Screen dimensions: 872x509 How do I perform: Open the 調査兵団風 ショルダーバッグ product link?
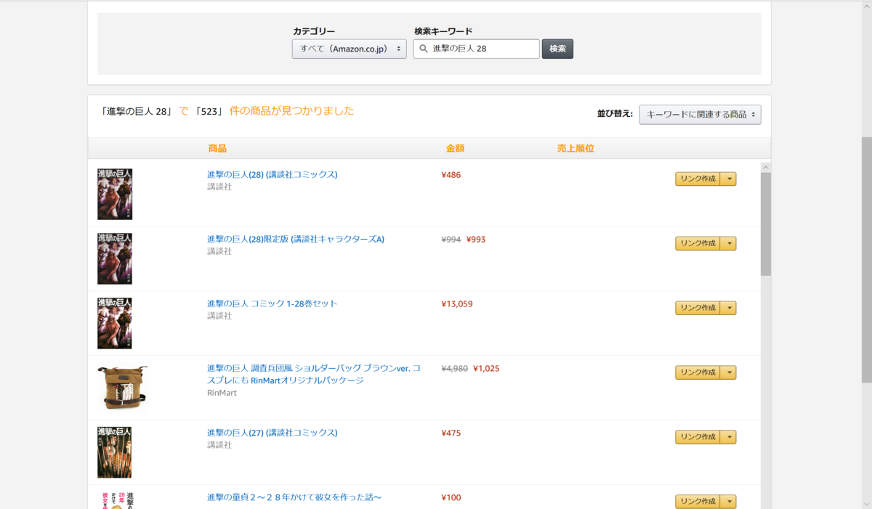pos(314,374)
